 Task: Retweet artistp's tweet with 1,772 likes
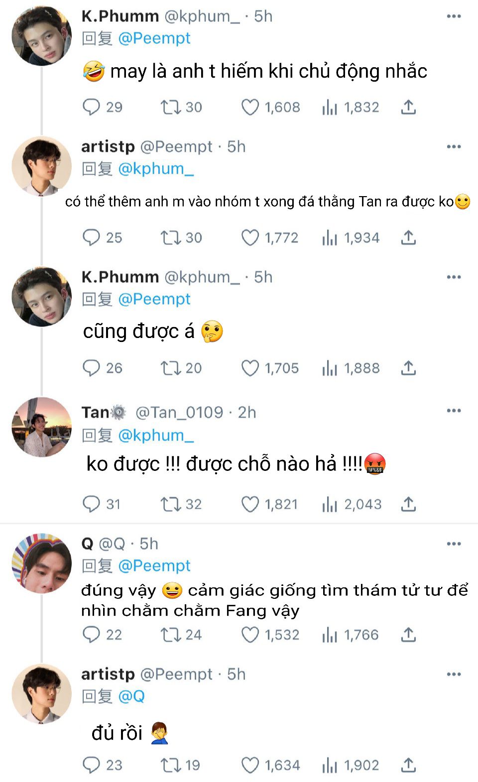click(170, 237)
